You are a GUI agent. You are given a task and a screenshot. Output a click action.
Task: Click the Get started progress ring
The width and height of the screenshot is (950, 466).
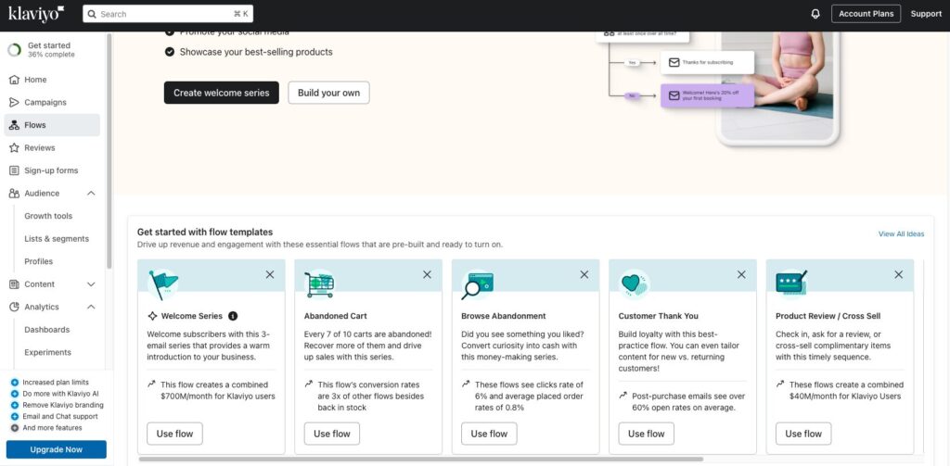tap(14, 50)
